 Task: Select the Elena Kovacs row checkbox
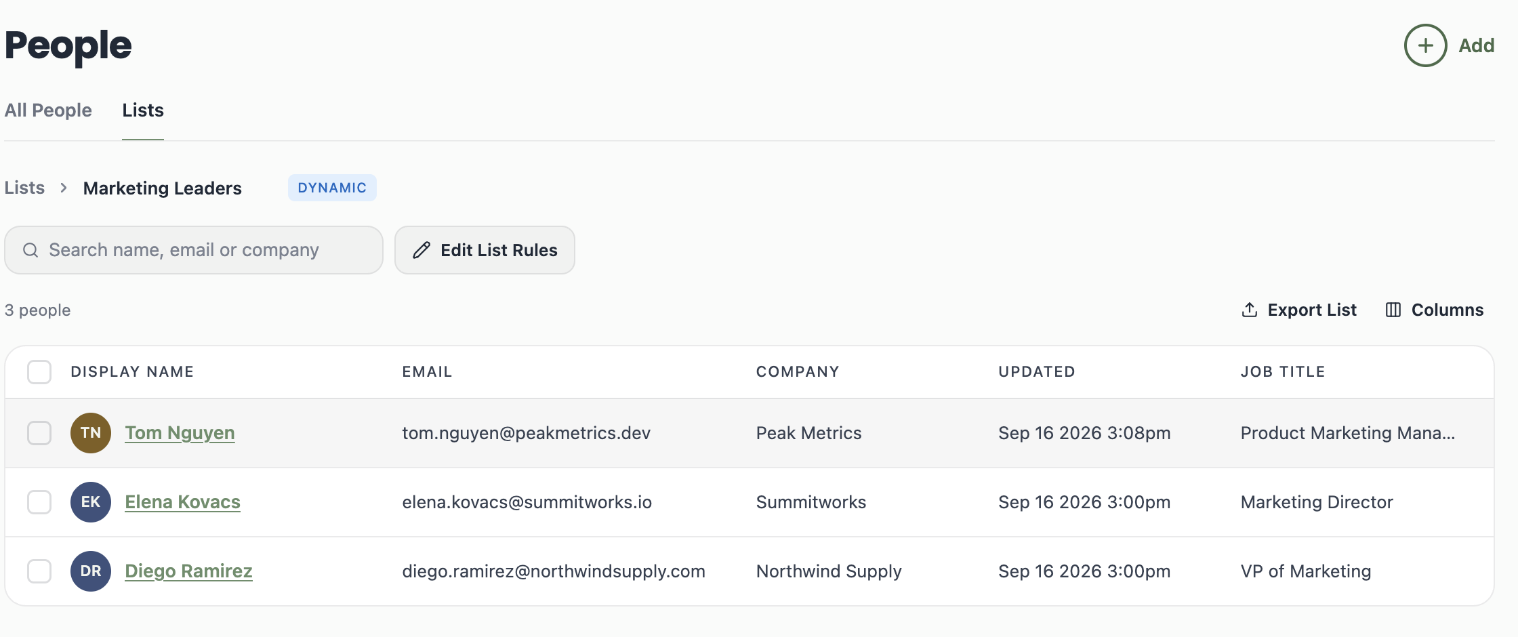pos(39,502)
